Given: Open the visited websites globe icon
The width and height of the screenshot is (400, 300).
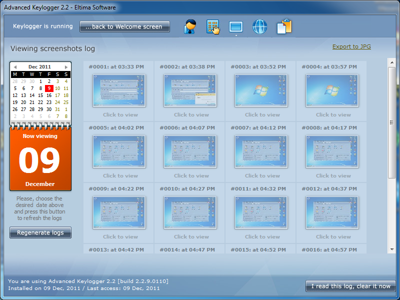Looking at the screenshot, I should pyautogui.click(x=260, y=26).
